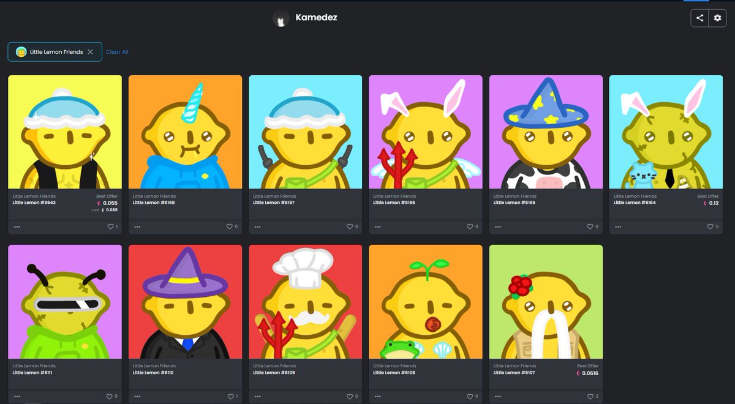
Task: Heart the Little Lemon #6108 card
Action: tap(471, 396)
